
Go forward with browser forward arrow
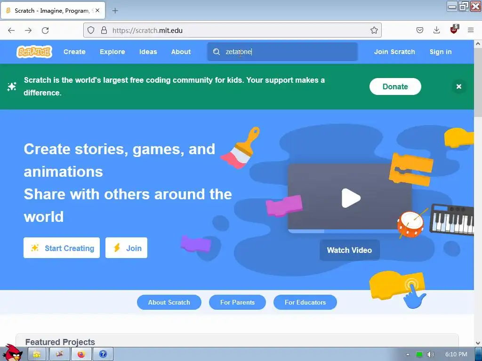(28, 30)
